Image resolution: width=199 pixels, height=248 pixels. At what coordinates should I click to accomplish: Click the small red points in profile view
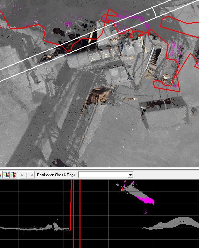click(123, 189)
